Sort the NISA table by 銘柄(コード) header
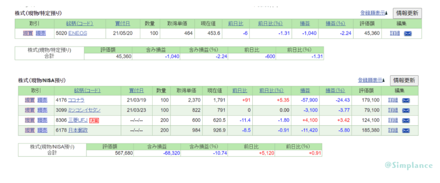This screenshot has height=183, width=440. pos(87,90)
